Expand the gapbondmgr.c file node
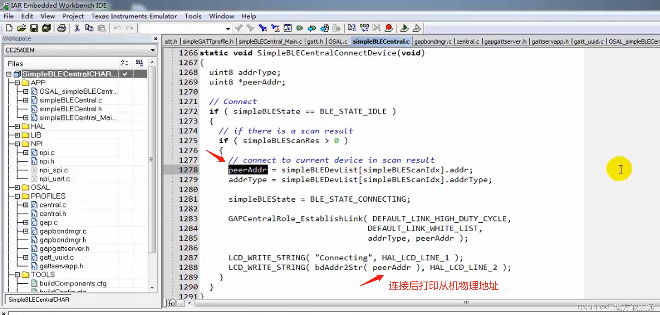The width and height of the screenshot is (660, 315). pos(26,231)
